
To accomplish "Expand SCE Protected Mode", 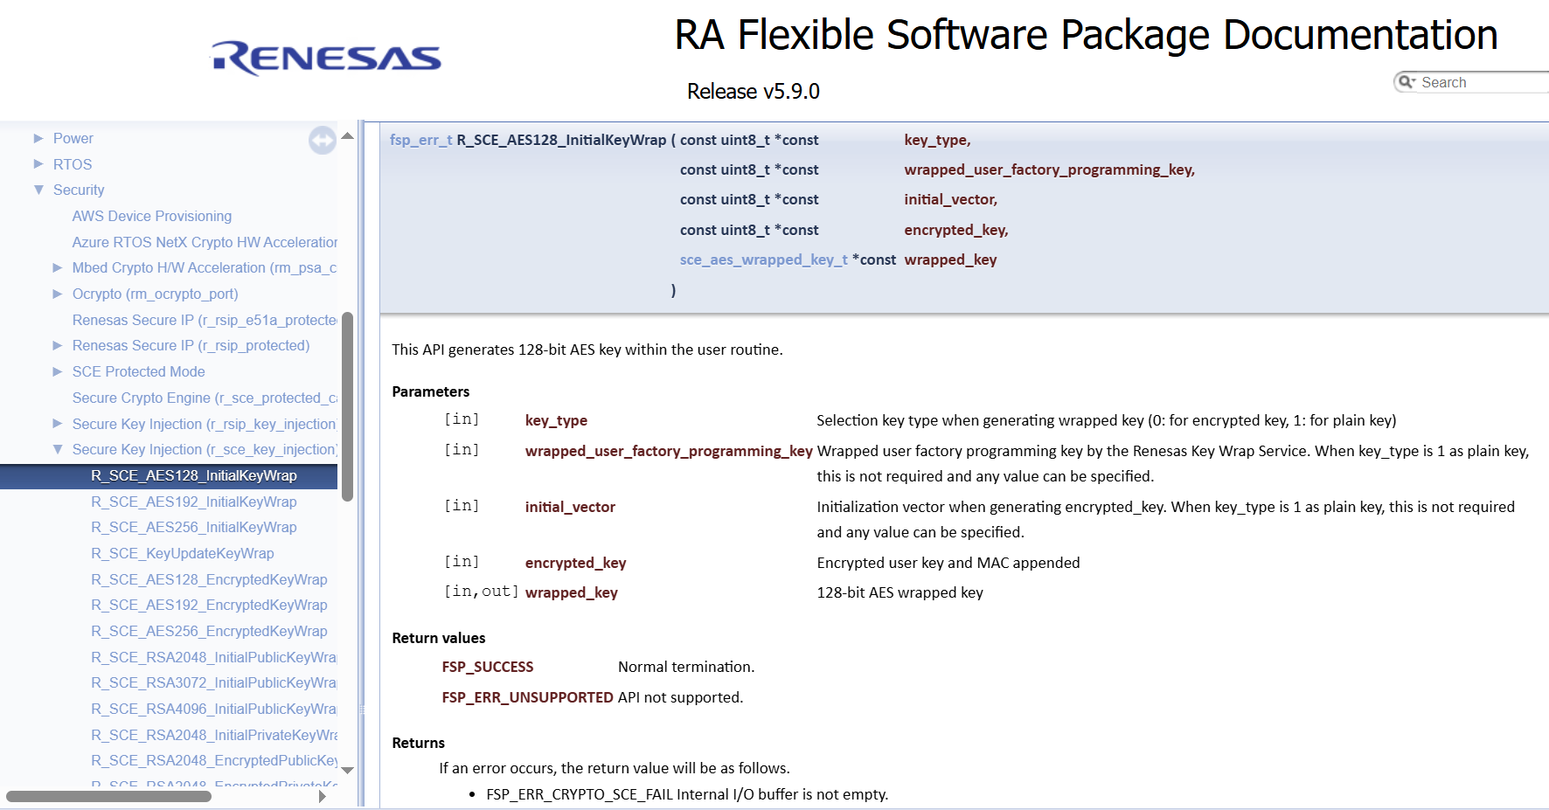I will pos(58,371).
